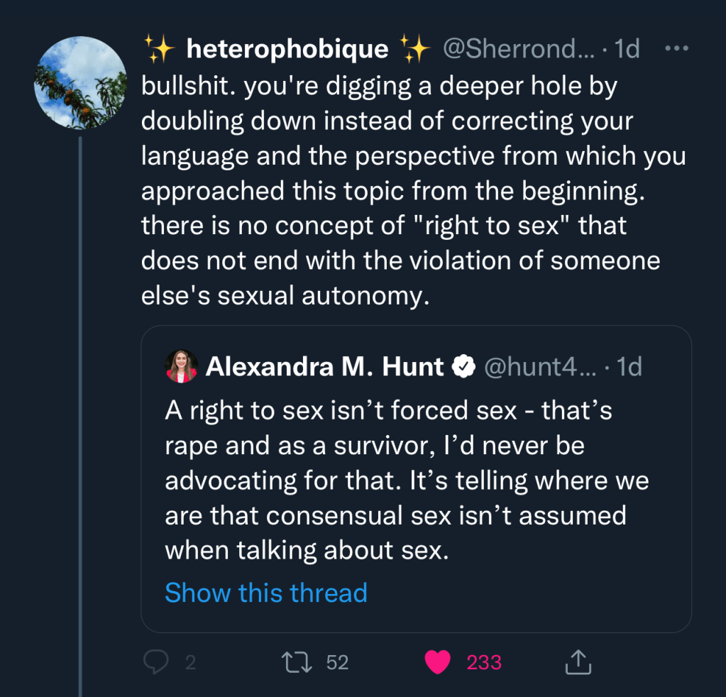The height and width of the screenshot is (697, 726).
Task: Click the 233 likes count
Action: [484, 662]
